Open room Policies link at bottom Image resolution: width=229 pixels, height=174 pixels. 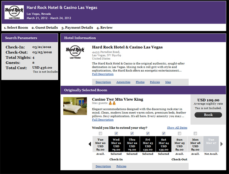coord(121,166)
